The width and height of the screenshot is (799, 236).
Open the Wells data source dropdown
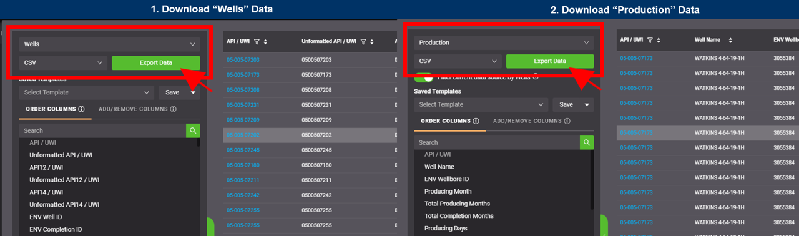click(x=109, y=44)
